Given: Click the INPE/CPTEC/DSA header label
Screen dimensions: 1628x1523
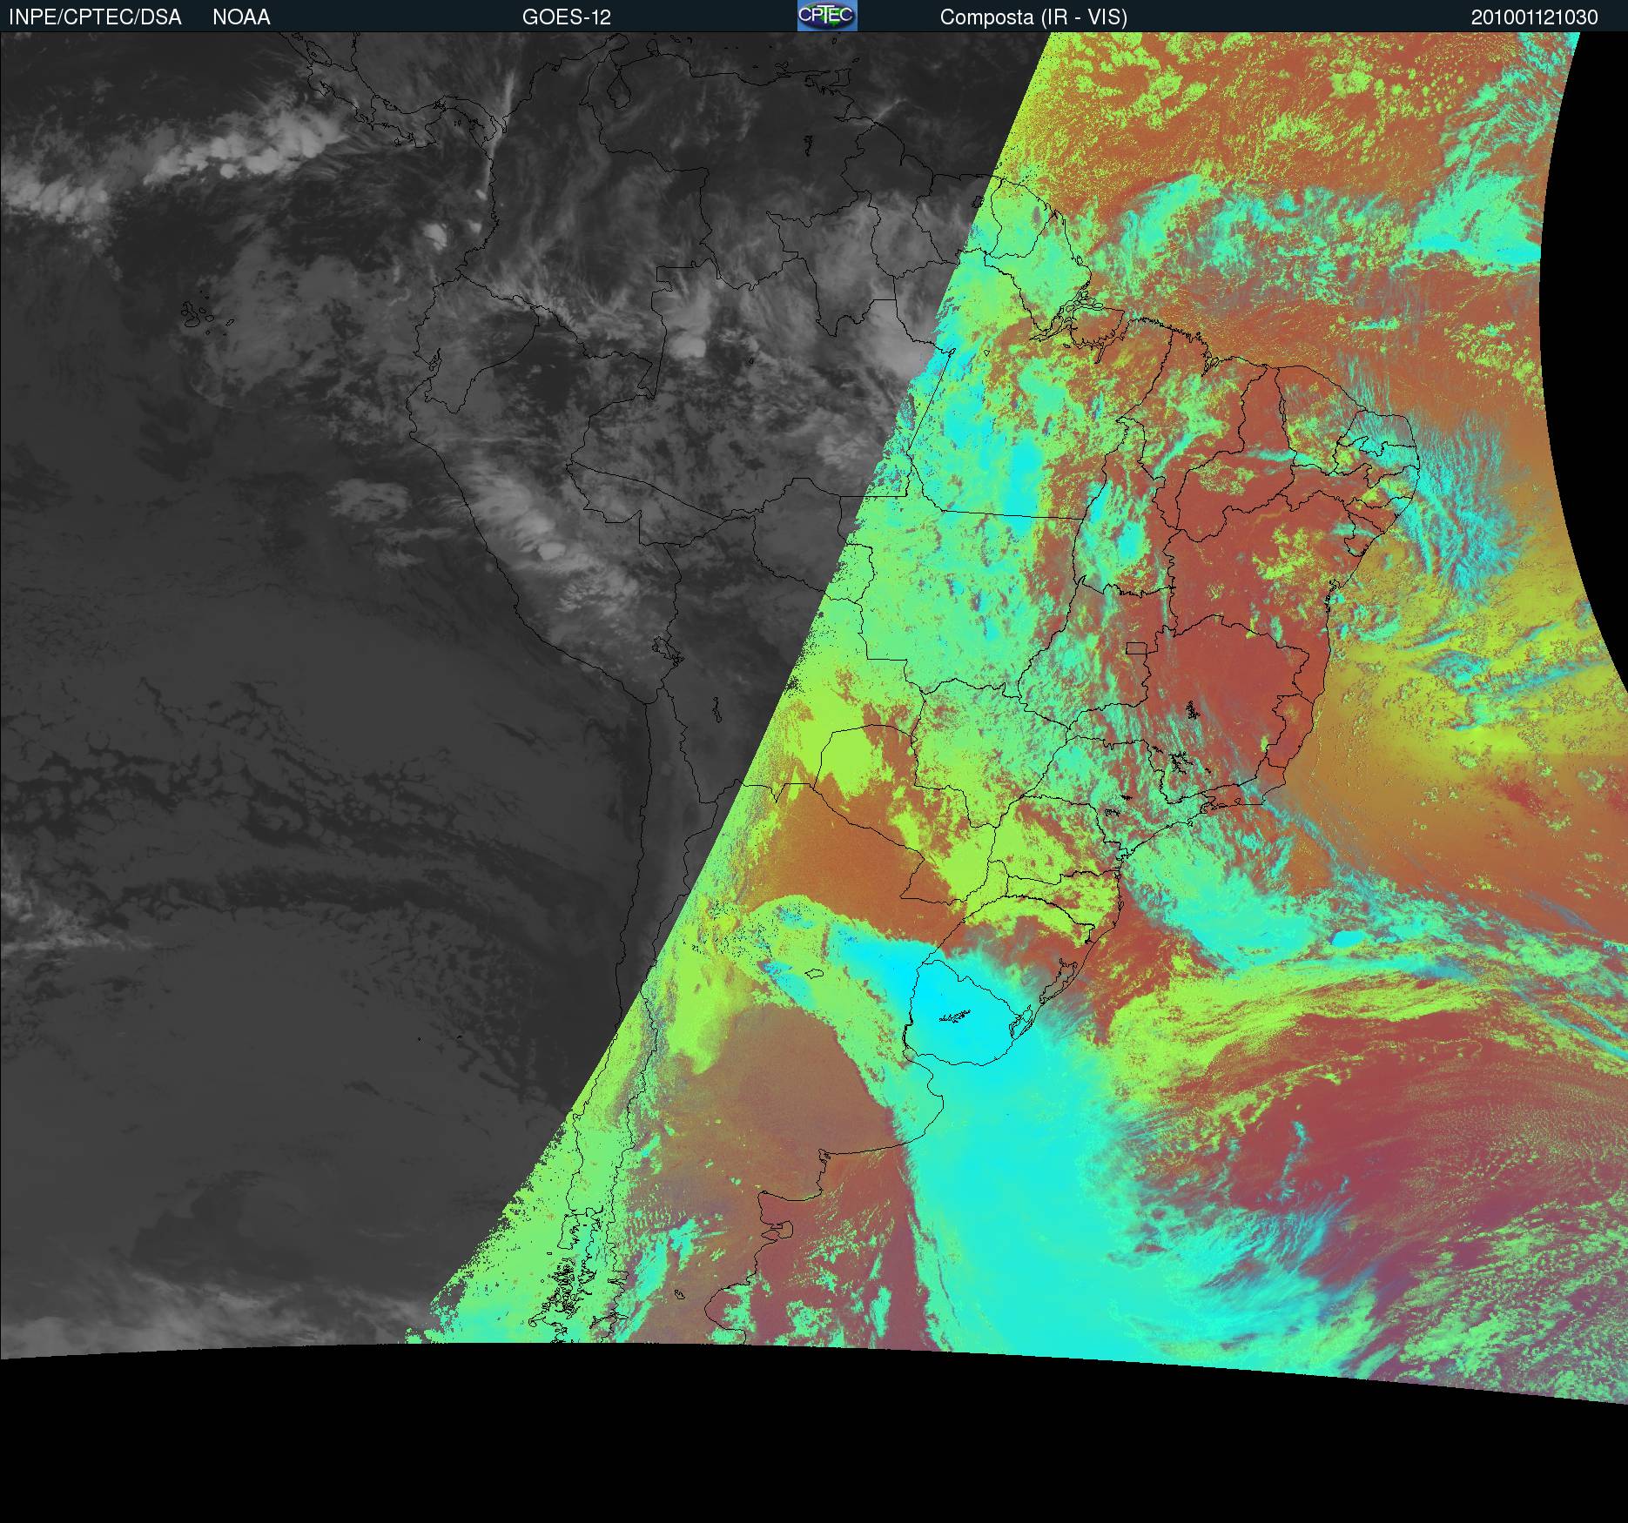Looking at the screenshot, I should pos(95,17).
